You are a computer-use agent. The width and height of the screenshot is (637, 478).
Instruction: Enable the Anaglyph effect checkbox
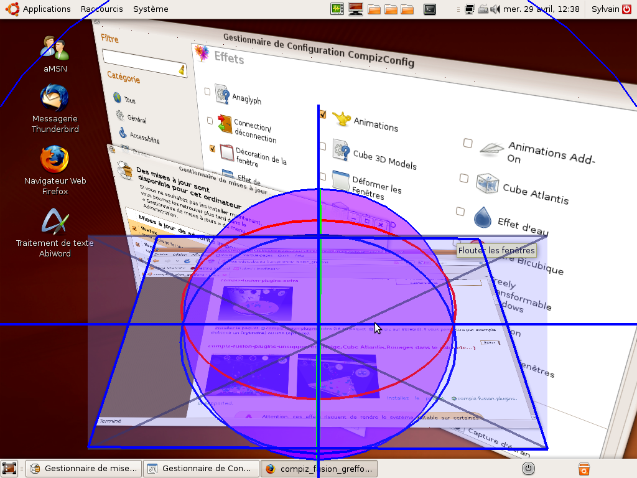[x=207, y=91]
